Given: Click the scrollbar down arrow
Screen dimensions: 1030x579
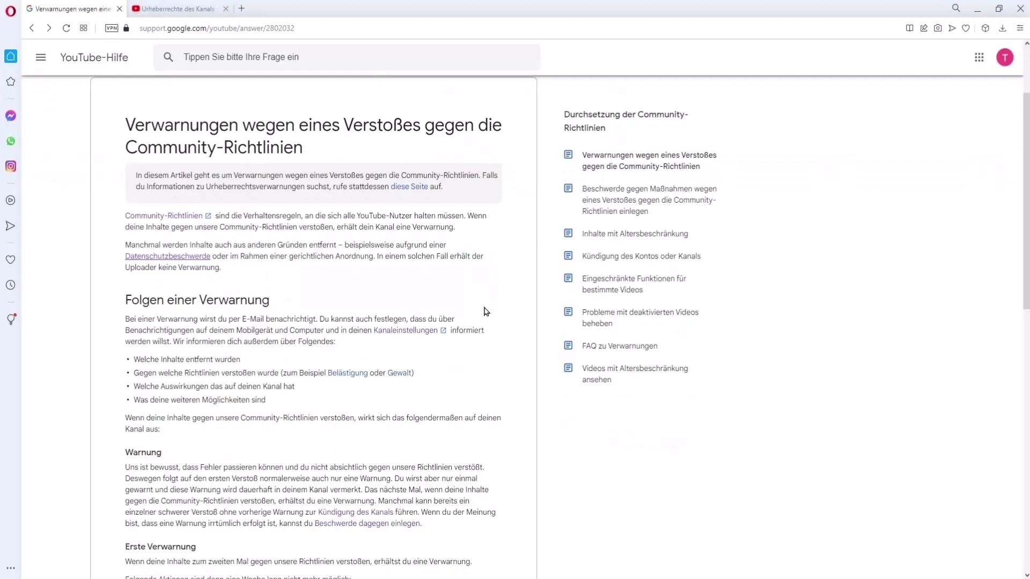Looking at the screenshot, I should pyautogui.click(x=1026, y=575).
